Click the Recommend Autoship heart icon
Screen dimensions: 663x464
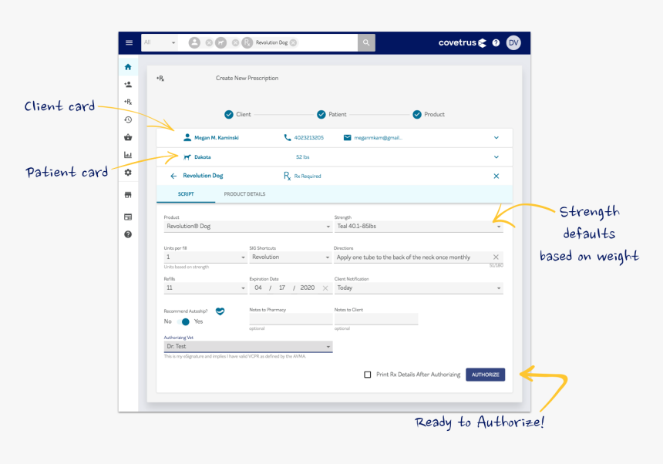click(220, 311)
